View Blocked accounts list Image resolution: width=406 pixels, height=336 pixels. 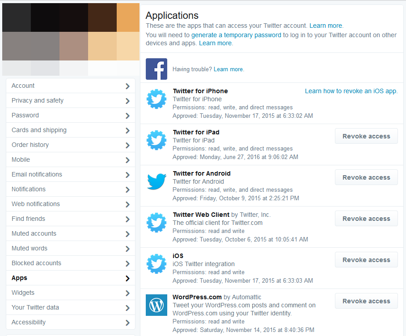71,263
